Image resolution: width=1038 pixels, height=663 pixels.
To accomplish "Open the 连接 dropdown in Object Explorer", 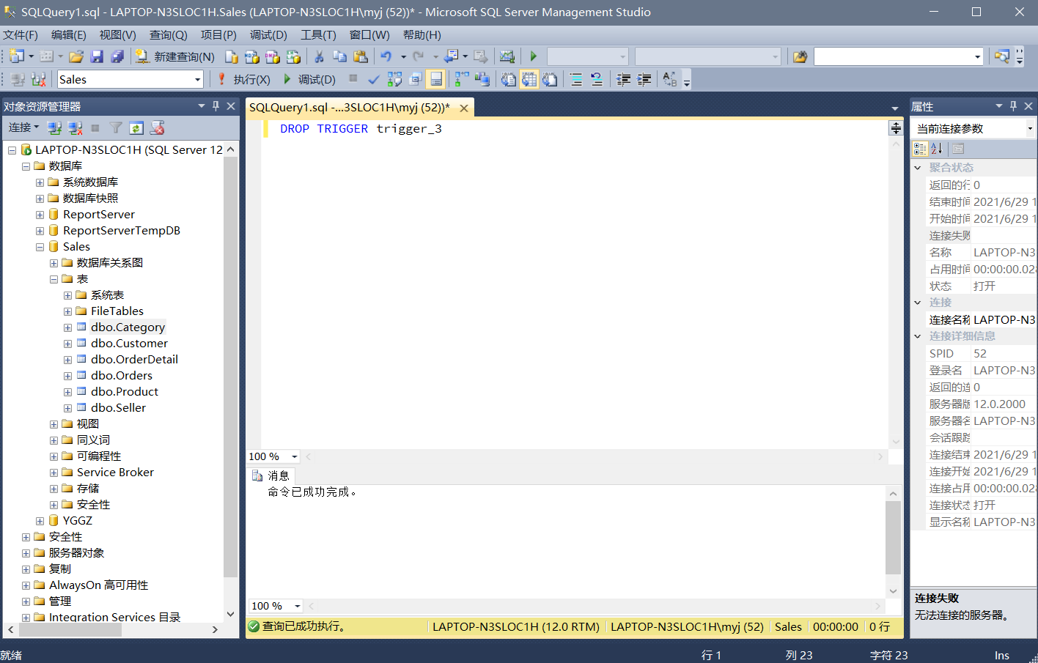I will [23, 127].
